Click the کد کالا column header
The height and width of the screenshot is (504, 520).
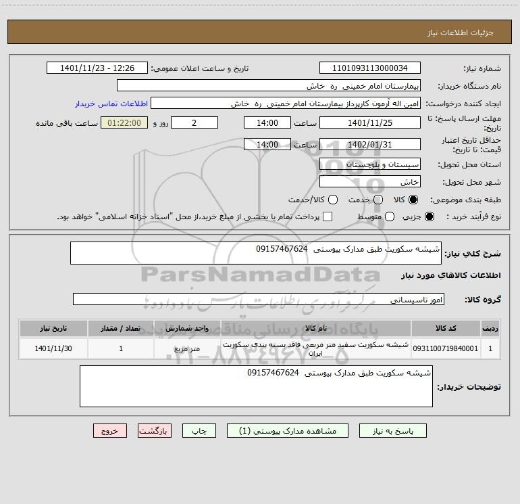point(446,328)
